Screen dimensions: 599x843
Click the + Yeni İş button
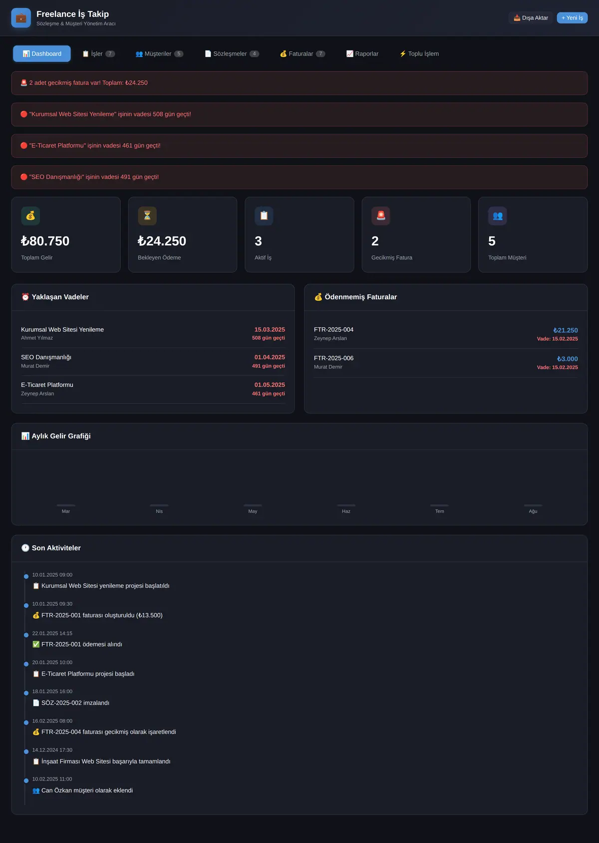tap(572, 18)
